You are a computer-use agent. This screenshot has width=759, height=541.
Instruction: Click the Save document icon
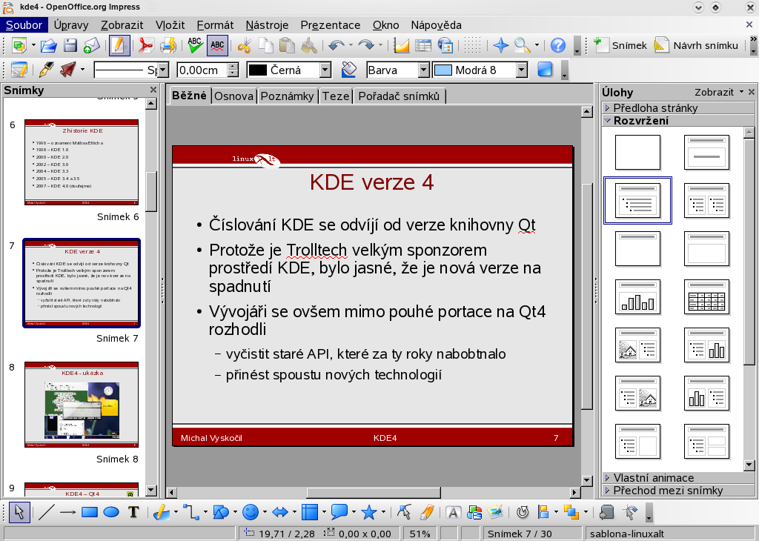coord(70,45)
